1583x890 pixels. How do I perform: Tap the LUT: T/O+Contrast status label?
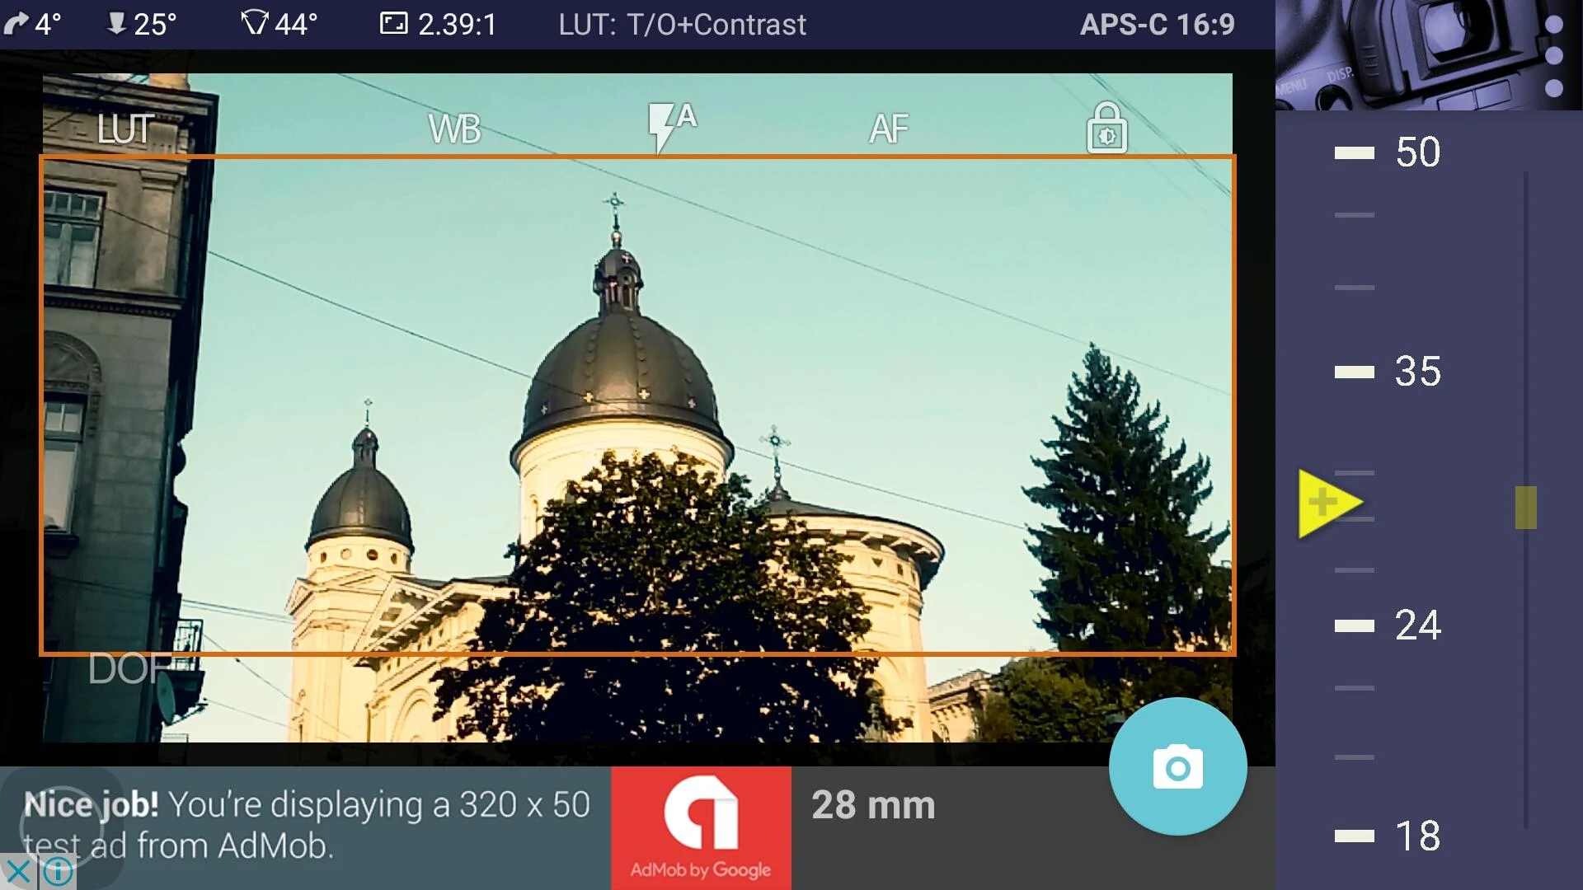coord(682,24)
